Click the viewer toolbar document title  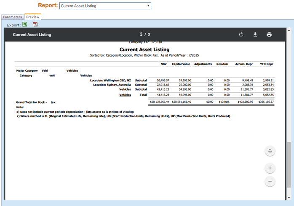32,34
